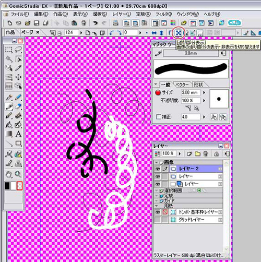Screen dimensions: 261x262
Task: Hide the トンボ・基本枠レイヤー layer via its eye
Action: click(158, 212)
